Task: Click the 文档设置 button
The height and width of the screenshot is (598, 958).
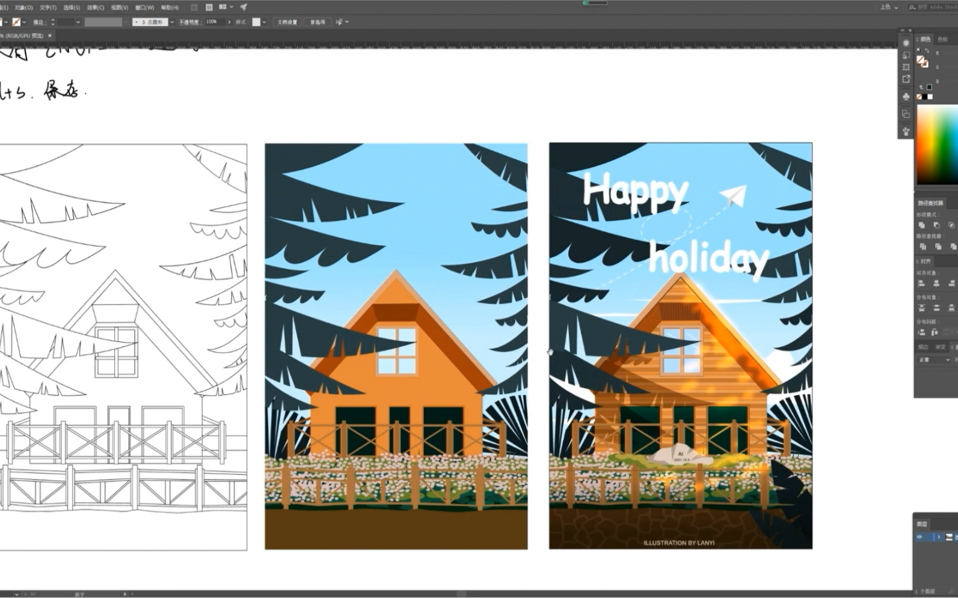Action: (287, 22)
